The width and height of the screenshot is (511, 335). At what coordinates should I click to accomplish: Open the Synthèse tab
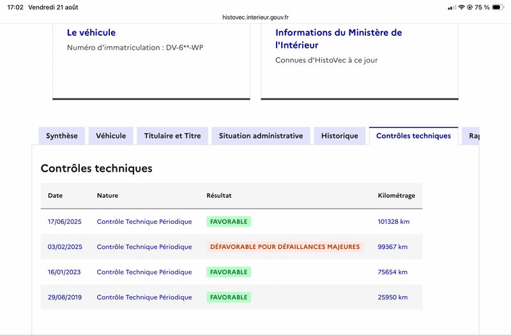61,136
